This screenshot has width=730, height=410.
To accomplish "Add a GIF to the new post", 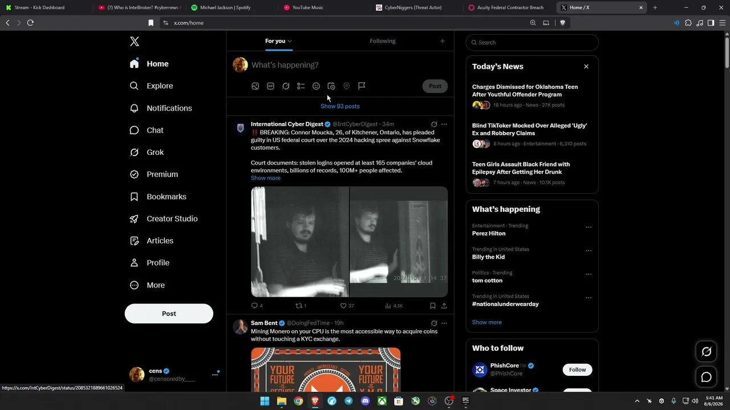I will (270, 86).
